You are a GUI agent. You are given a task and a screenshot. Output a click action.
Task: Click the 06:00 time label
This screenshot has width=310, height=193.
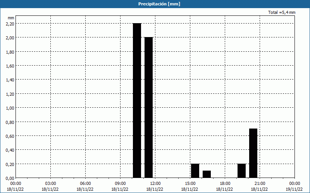click(85, 184)
